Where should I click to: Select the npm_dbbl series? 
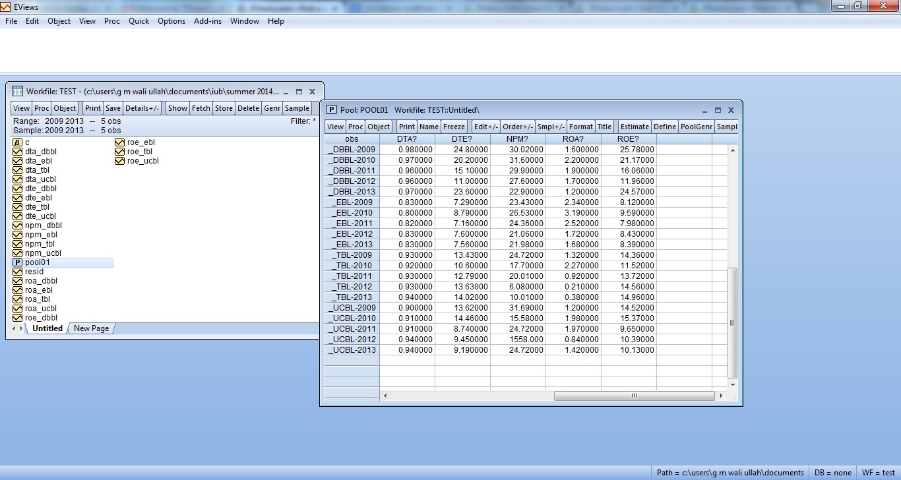[x=44, y=225]
